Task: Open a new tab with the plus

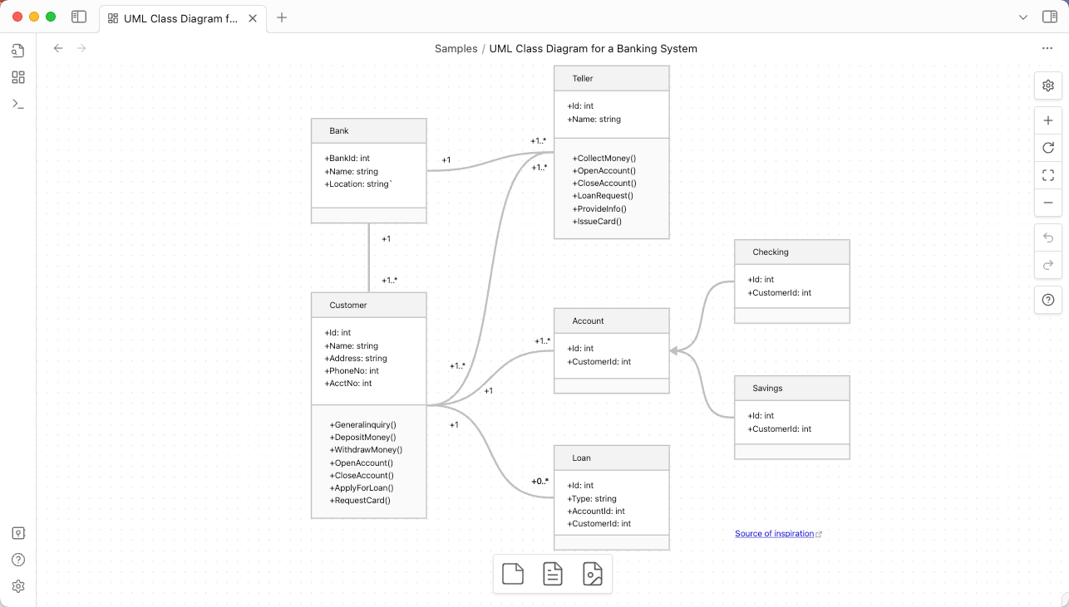Action: tap(282, 17)
